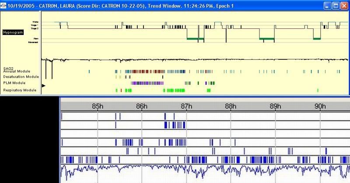Click the Respiratory Module row label
This screenshot has width=350, height=183.
click(19, 90)
